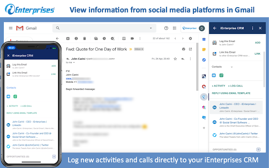
Task: Open more toolbar options three dots
Action: [140, 38]
